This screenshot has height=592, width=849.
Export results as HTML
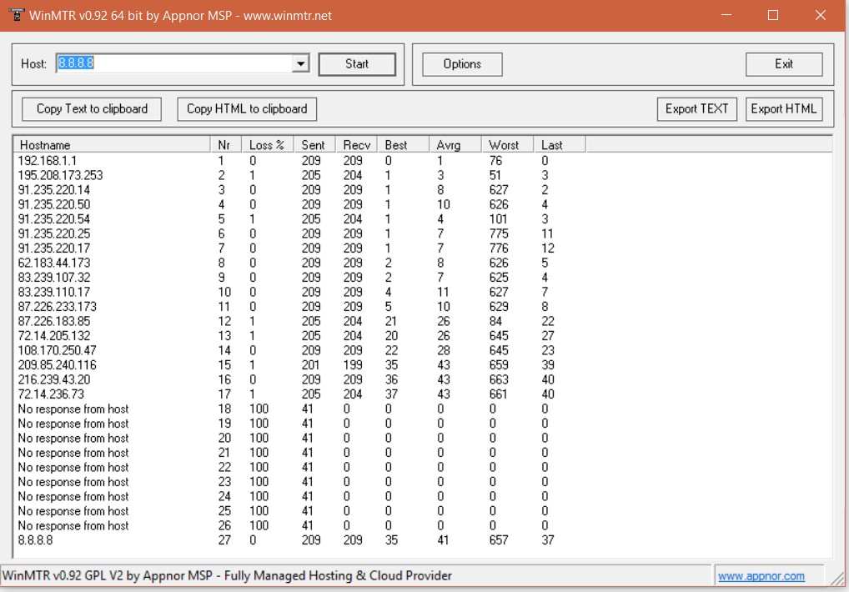pyautogui.click(x=783, y=109)
